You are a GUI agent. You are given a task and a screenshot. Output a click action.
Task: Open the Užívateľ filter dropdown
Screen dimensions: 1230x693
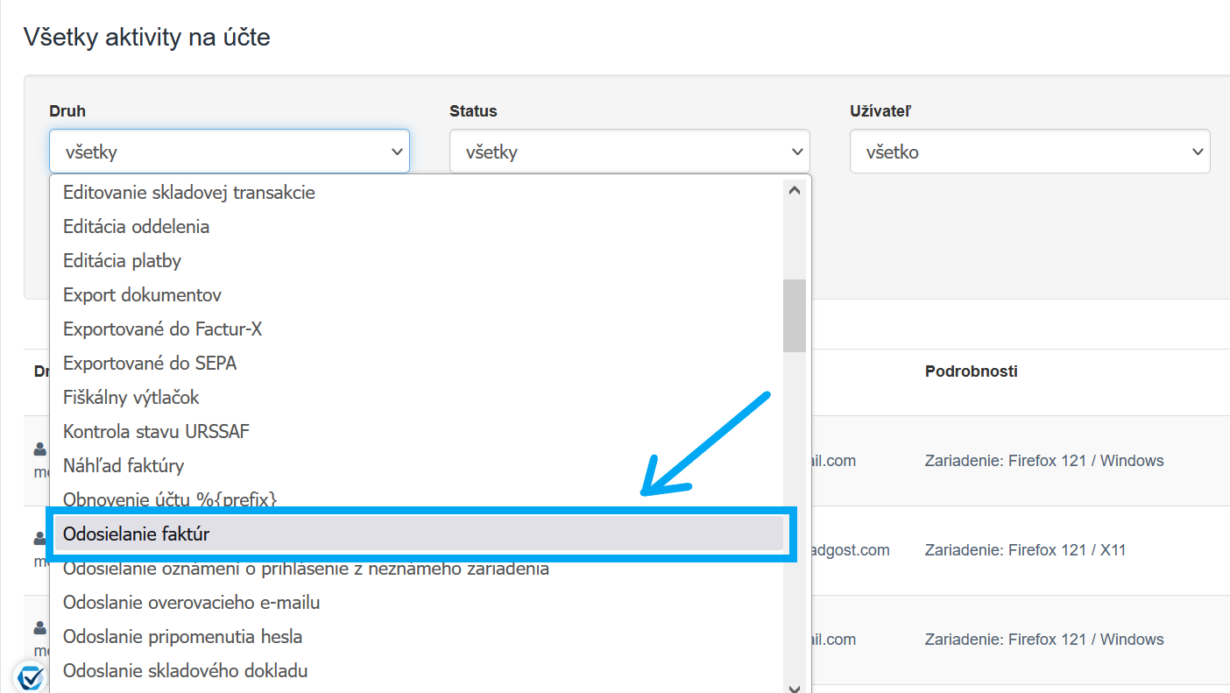[1029, 152]
